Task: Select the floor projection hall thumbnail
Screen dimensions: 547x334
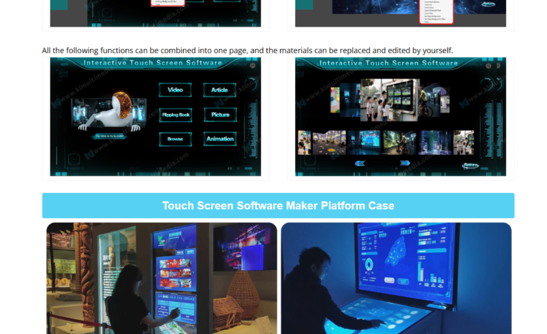Action: tap(329, 142)
